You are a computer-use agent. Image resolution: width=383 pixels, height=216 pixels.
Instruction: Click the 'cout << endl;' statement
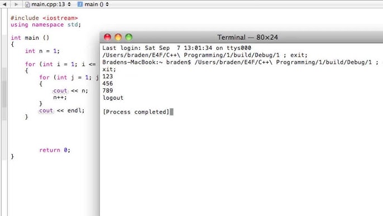click(x=61, y=110)
